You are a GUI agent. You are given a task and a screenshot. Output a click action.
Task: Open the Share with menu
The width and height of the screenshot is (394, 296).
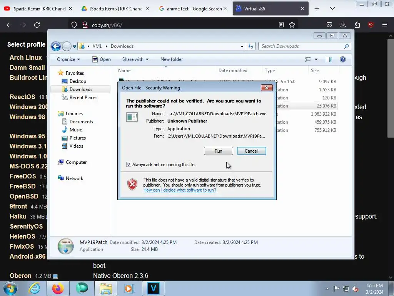click(135, 59)
